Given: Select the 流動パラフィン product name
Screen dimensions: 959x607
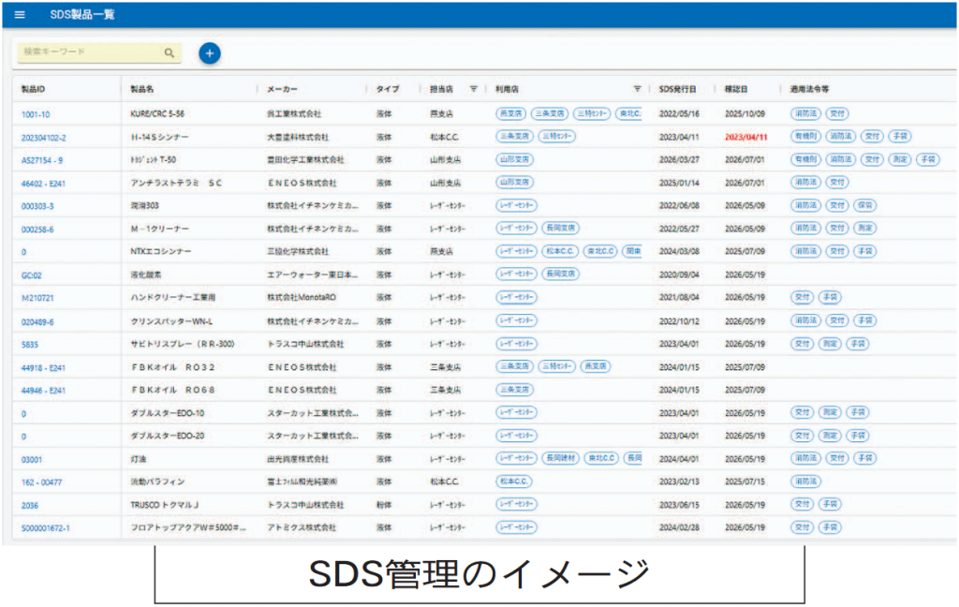Looking at the screenshot, I should (x=157, y=481).
